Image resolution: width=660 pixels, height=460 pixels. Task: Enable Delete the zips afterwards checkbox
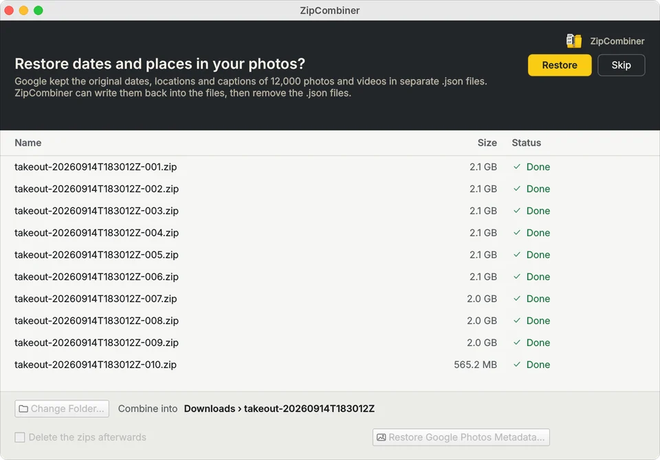coord(20,437)
